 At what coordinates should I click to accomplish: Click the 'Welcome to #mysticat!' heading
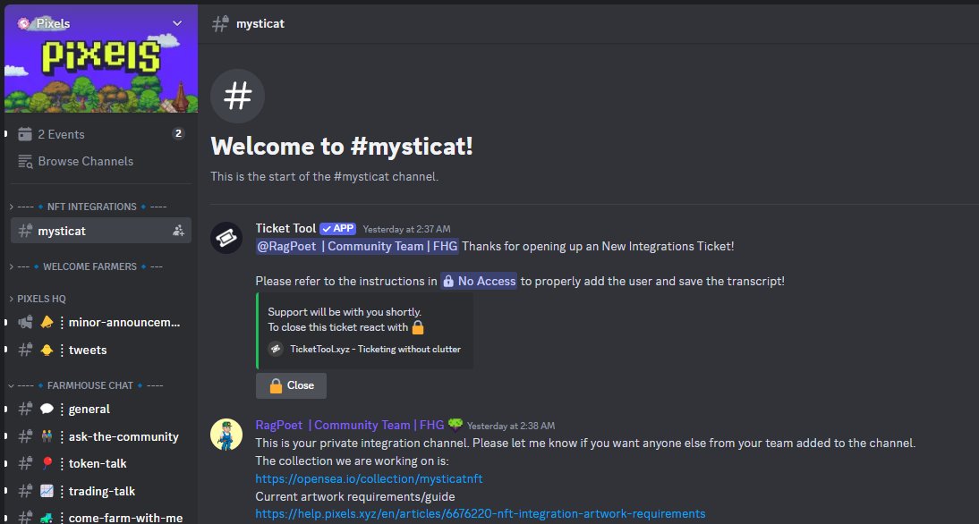(x=342, y=147)
